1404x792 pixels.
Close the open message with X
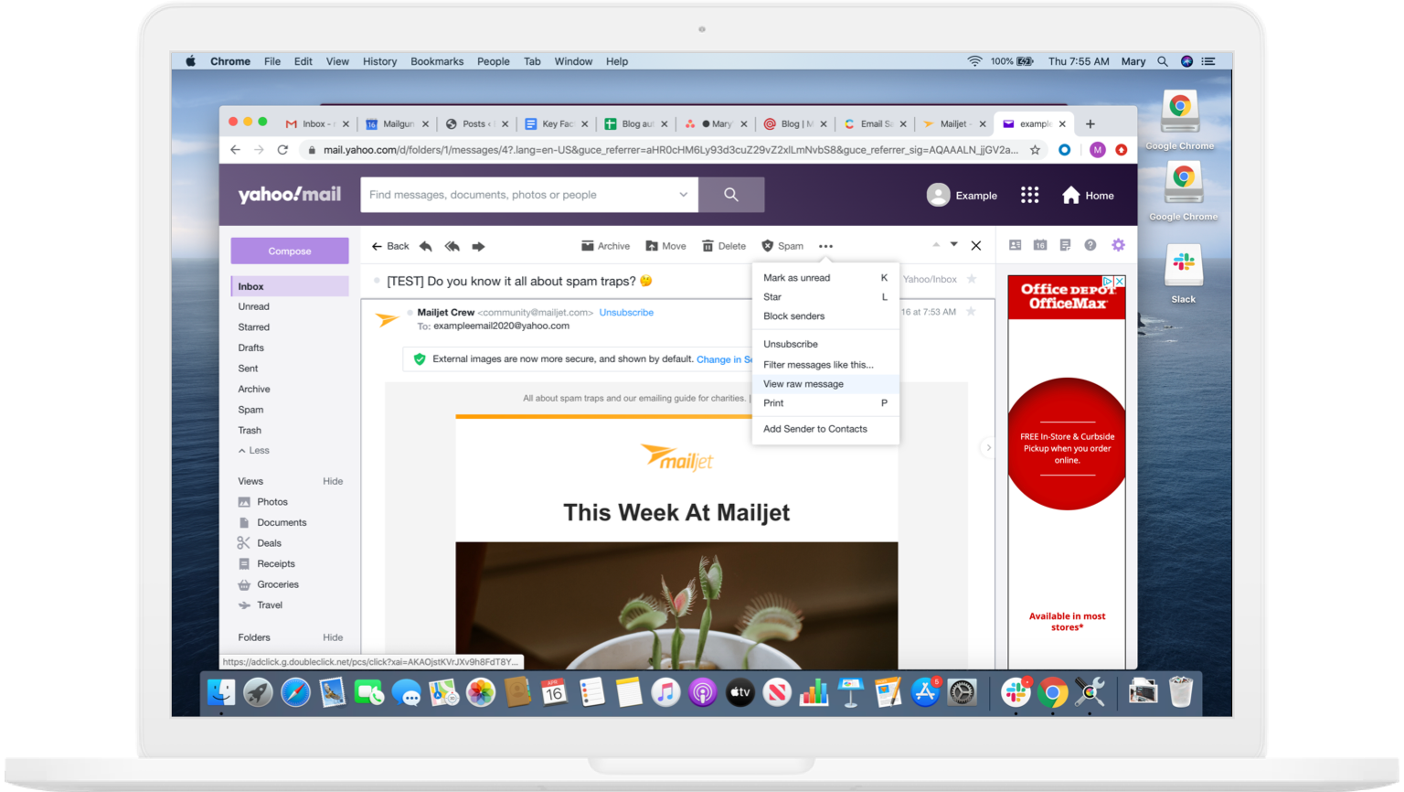976,245
